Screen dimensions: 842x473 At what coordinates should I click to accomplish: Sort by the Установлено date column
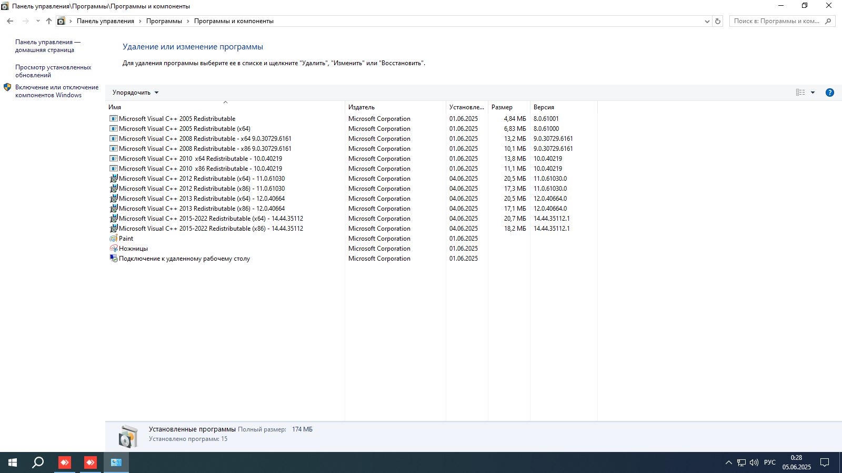467,107
